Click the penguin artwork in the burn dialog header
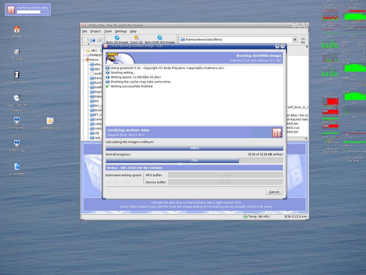Viewport: 366px width, 275px height. tap(120, 58)
